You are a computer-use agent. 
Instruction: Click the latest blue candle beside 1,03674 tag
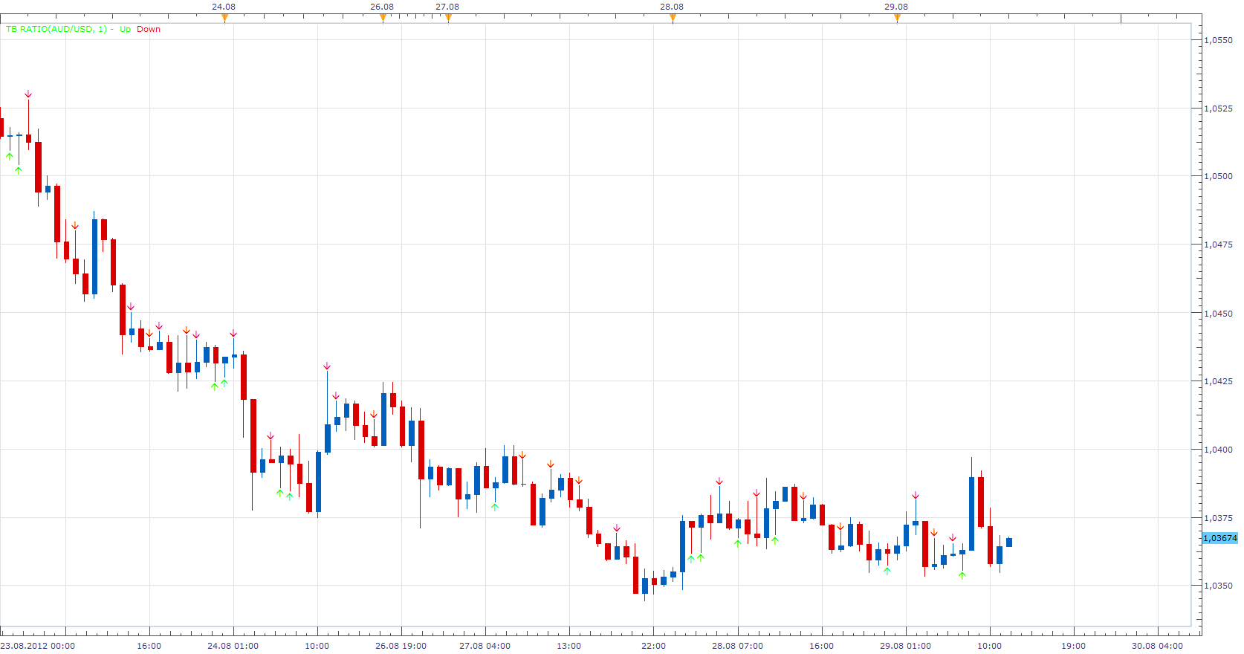pos(1009,542)
